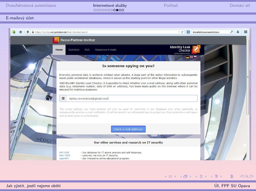Screen dimensions: 256x191
Task: Select the first slide progress circle
Action: click(x=95, y=10)
